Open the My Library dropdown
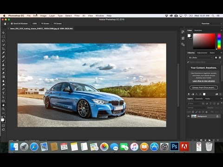The height and width of the screenshot is (167, 223). (200, 58)
